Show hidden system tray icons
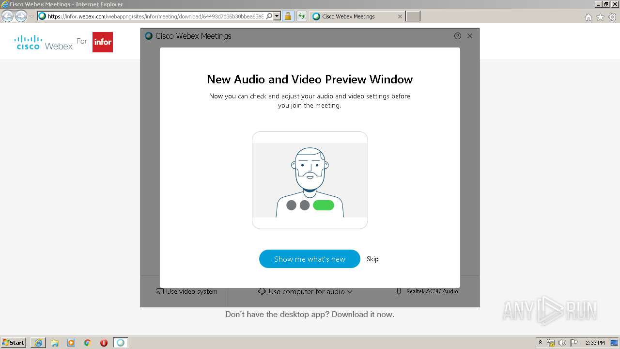The image size is (620, 349). coord(541,343)
